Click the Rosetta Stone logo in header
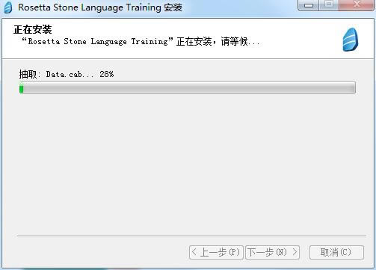Viewport: 376px width, 270px height. [x=351, y=40]
